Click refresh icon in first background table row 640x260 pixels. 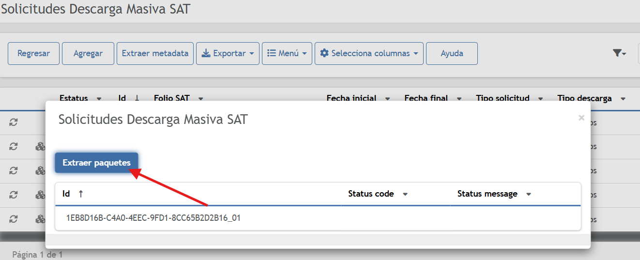(14, 122)
